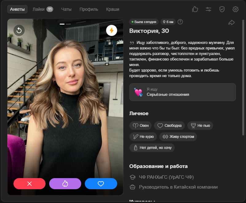Click the undo rewind button on photo

[19, 30]
